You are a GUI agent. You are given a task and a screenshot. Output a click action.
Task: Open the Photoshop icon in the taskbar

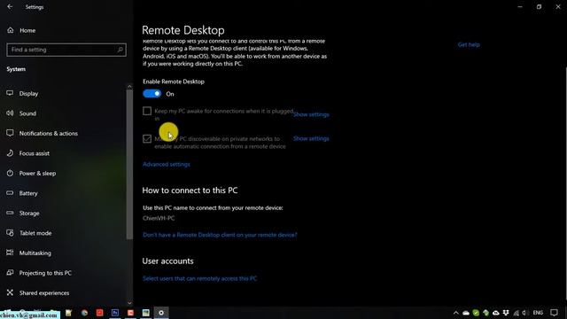115,313
